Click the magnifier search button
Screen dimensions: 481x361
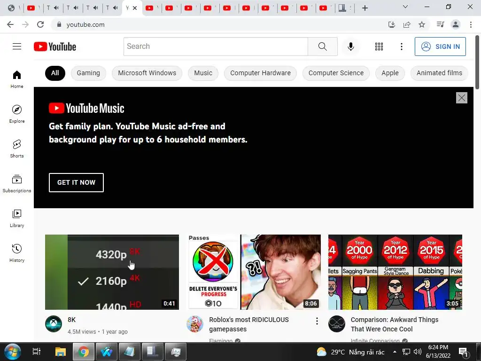(x=322, y=47)
